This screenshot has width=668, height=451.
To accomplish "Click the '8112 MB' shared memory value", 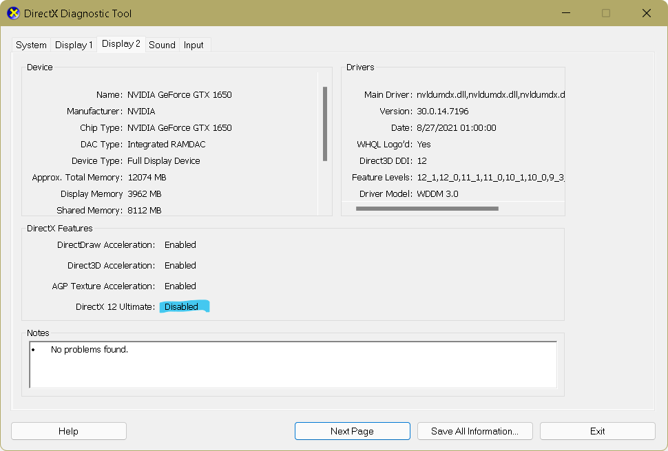I will [145, 211].
